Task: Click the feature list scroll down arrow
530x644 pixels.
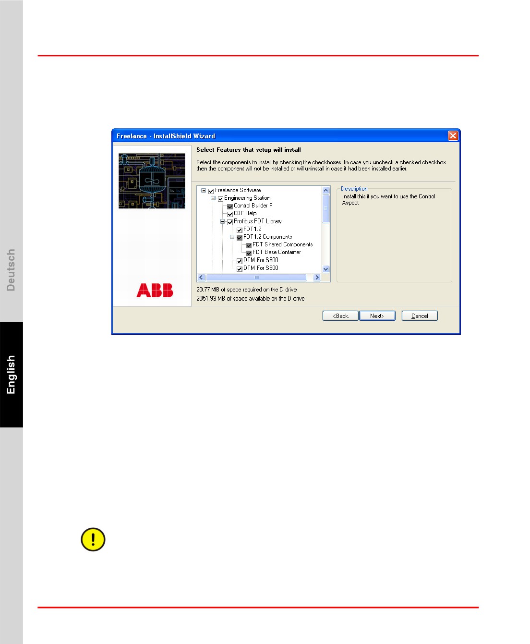Action: point(326,269)
